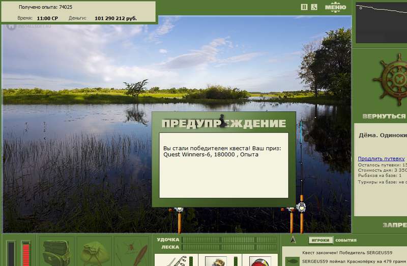
Task: Click the УДОЧКА tension bar
Action: click(229, 240)
